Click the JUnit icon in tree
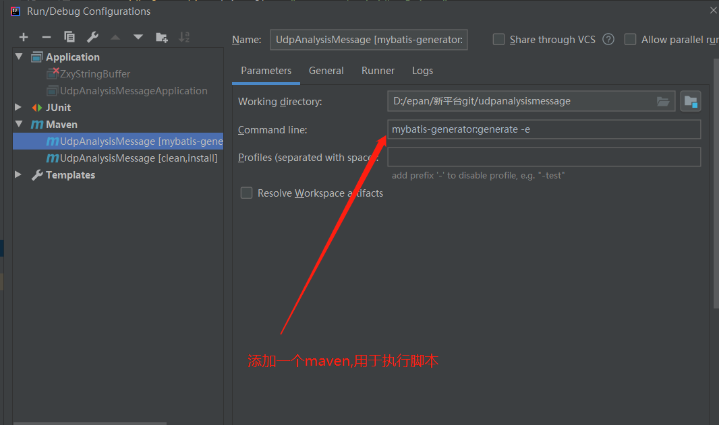Screen dimensions: 719x425 pos(37,108)
